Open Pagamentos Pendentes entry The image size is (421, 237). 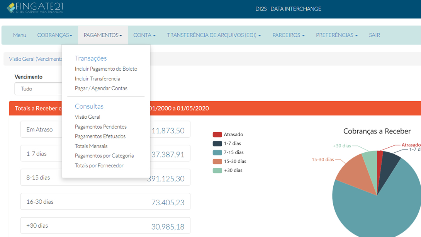[100, 127]
